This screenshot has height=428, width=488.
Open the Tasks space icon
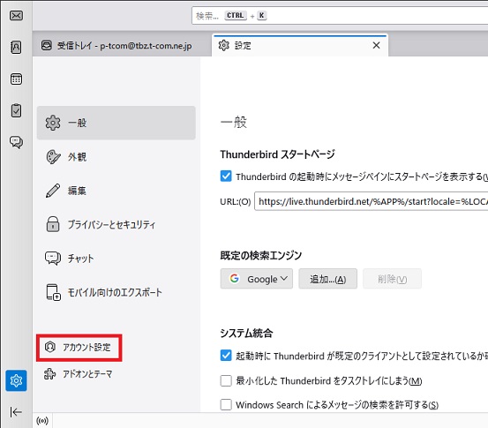(x=16, y=110)
